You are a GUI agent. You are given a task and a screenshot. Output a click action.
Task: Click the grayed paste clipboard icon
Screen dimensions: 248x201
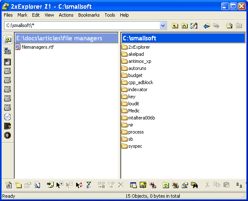click(226, 185)
